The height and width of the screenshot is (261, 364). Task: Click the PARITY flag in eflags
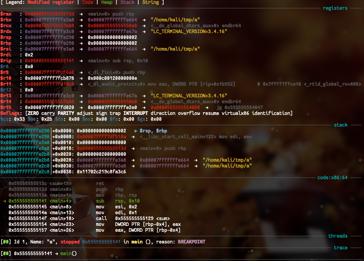[66, 113]
